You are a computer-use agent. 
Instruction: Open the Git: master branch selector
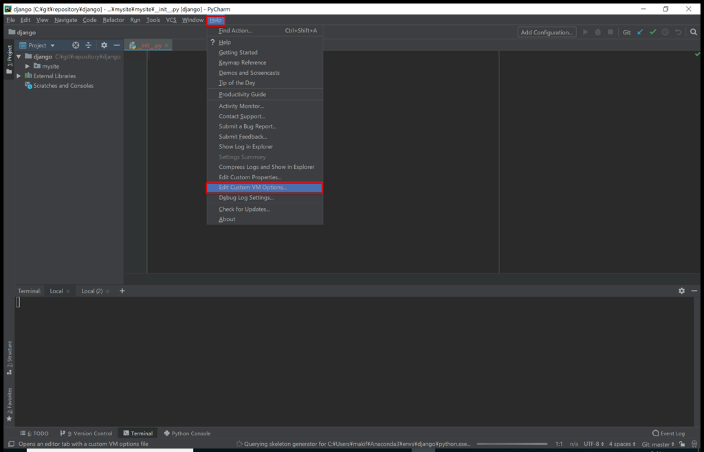coord(658,444)
